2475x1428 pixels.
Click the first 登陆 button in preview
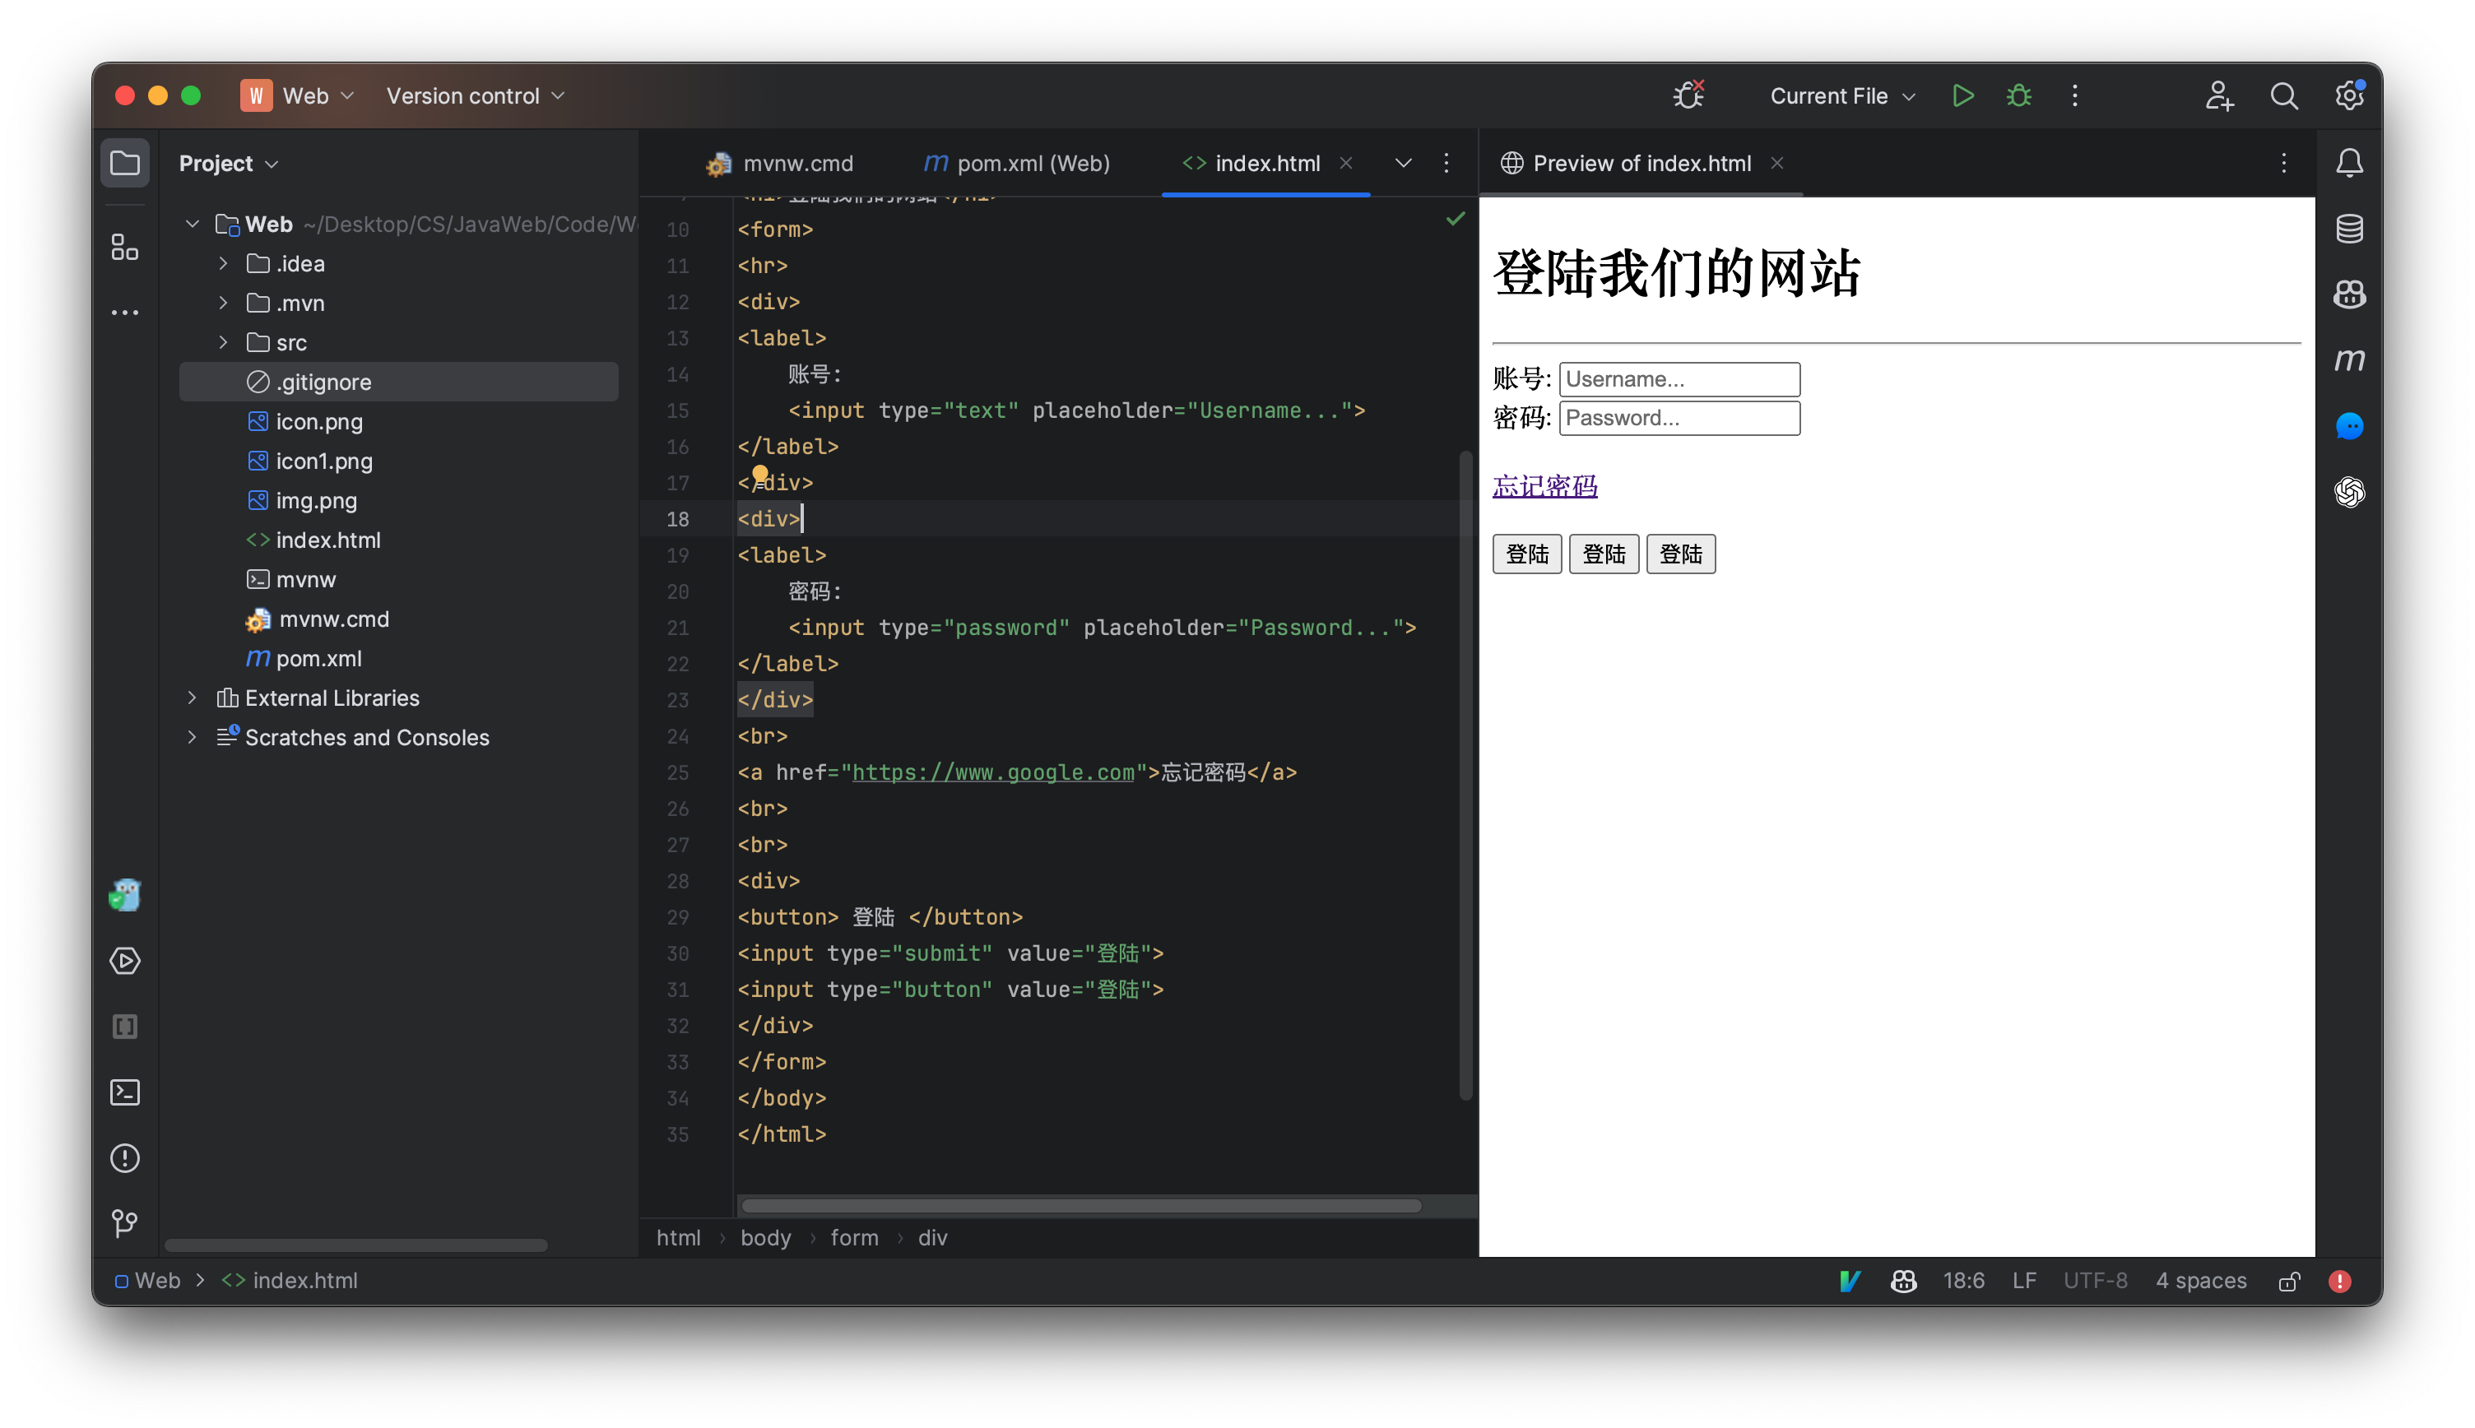[1526, 554]
